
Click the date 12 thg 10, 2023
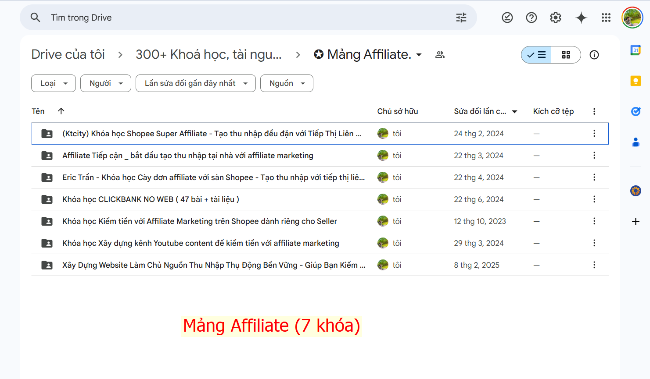pos(480,221)
